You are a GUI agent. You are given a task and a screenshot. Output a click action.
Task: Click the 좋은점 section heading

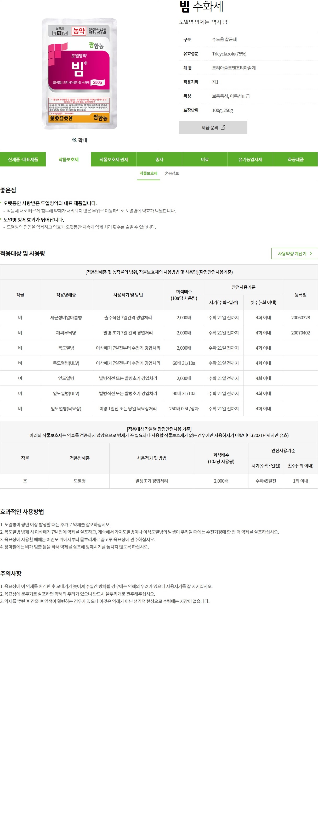[8, 190]
